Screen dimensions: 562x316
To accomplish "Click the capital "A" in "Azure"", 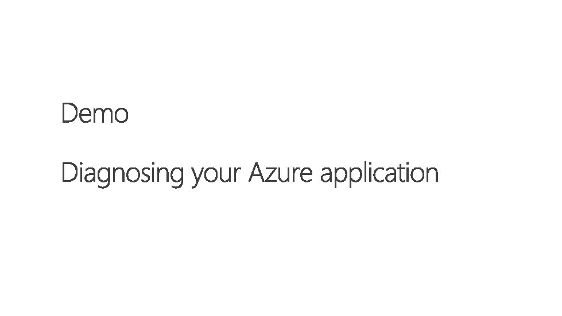I will coord(258,173).
